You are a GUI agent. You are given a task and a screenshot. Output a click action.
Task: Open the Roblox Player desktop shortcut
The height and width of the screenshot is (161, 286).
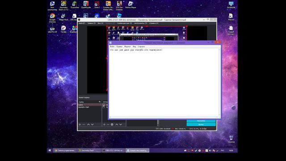(130, 5)
